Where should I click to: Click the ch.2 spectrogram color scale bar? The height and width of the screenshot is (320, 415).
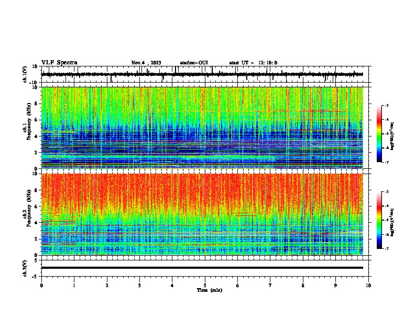(x=379, y=220)
